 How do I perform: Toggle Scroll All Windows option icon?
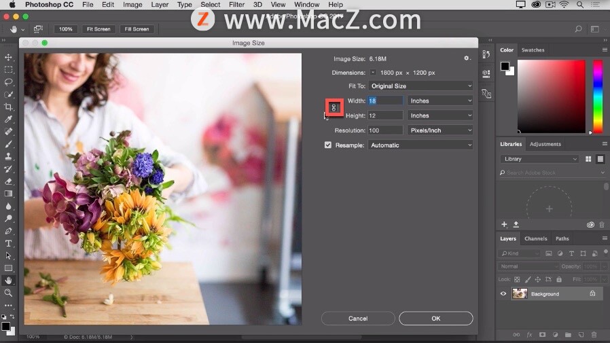pyautogui.click(x=38, y=29)
